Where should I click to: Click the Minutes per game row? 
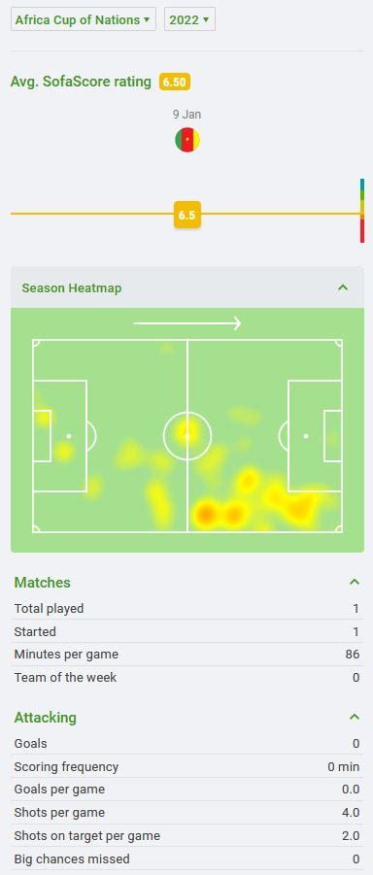tap(186, 654)
